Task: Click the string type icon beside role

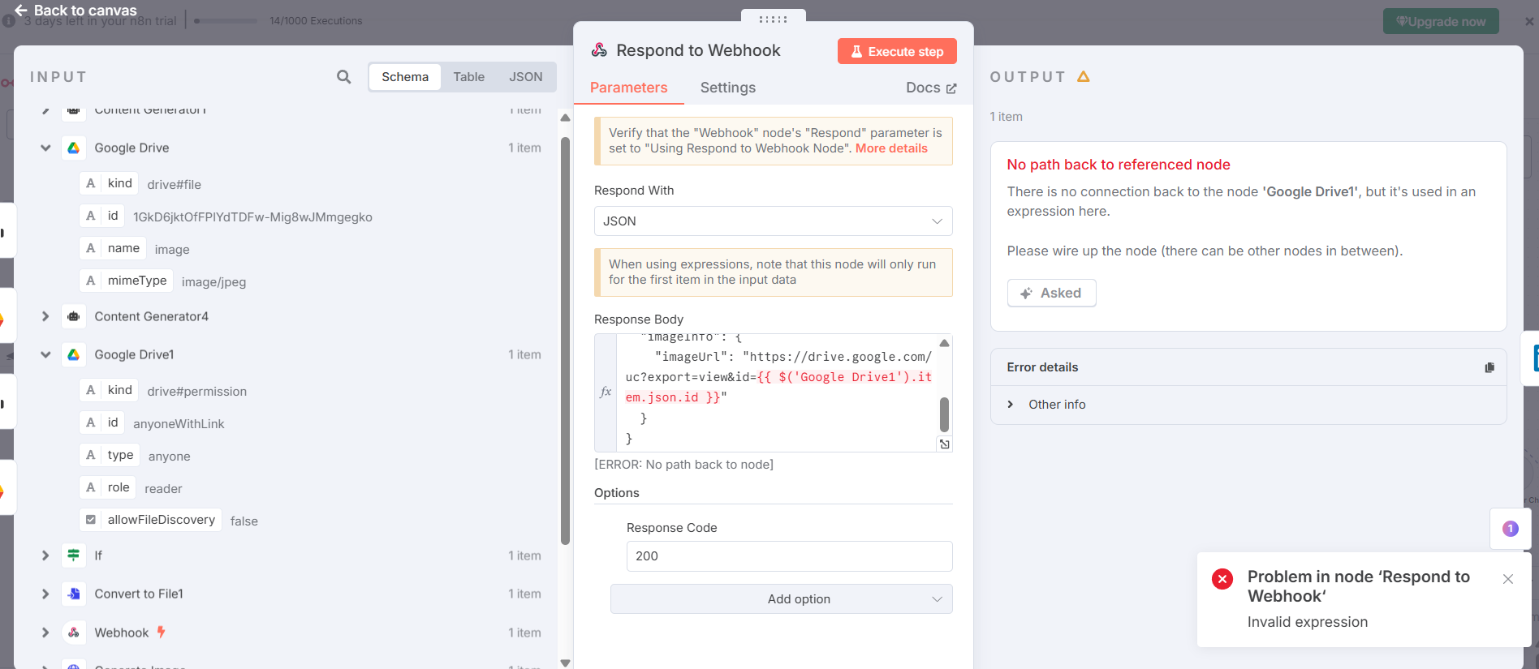Action: coord(91,487)
